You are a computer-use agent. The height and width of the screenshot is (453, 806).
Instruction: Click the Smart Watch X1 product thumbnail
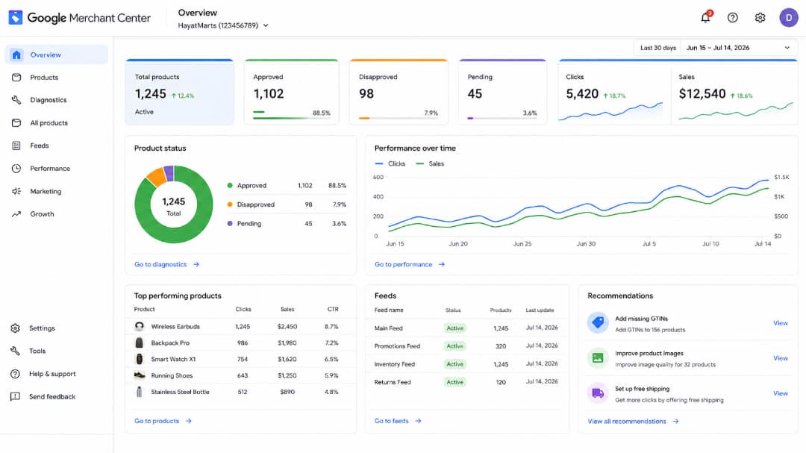click(x=140, y=359)
